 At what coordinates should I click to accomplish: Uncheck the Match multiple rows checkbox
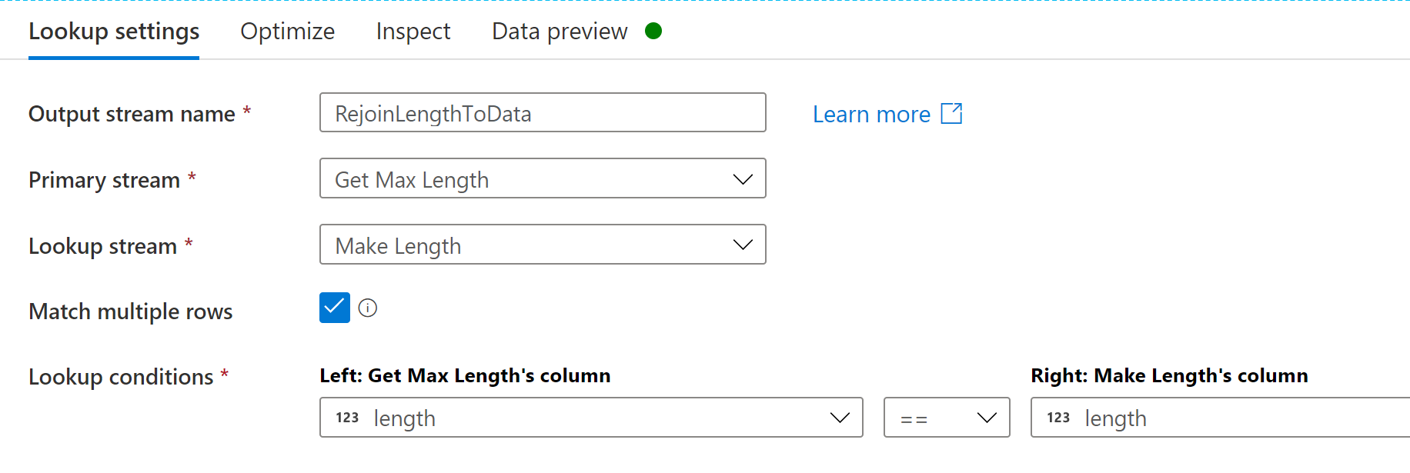point(335,308)
